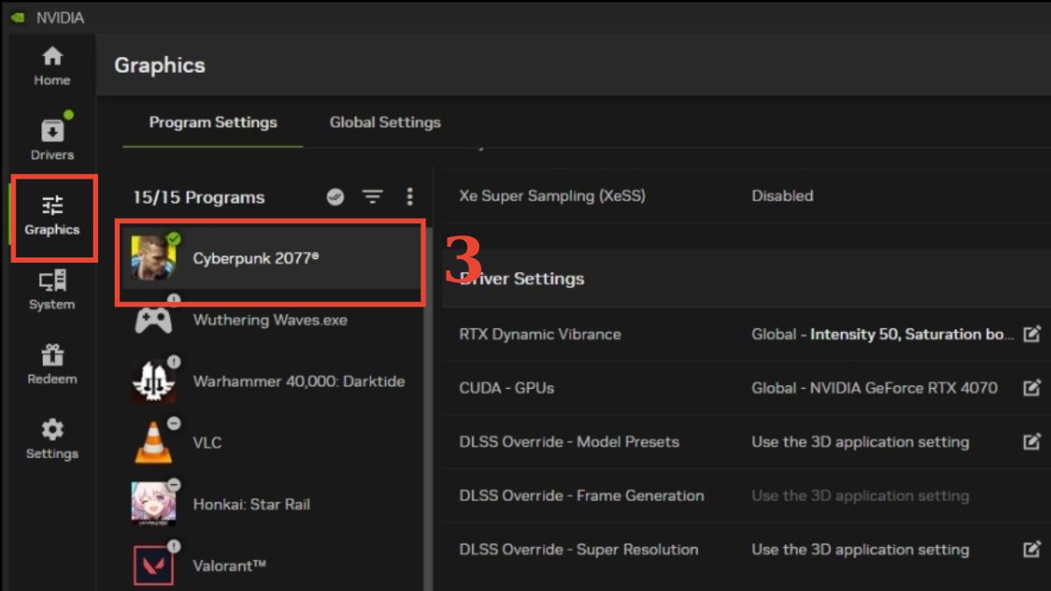The width and height of the screenshot is (1051, 591).
Task: Open the three-dot programs menu
Action: pyautogui.click(x=409, y=197)
